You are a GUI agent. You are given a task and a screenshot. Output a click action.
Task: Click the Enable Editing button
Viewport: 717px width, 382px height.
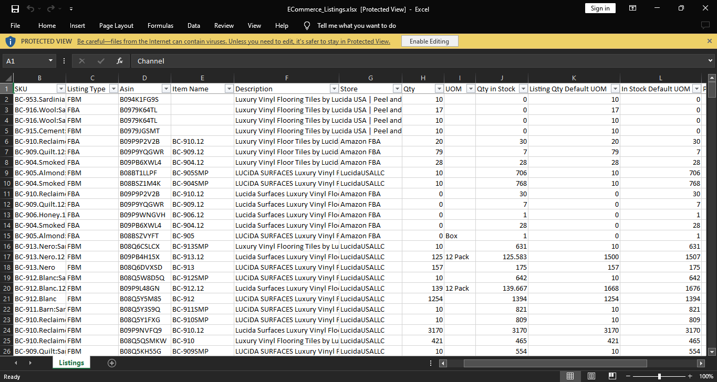pyautogui.click(x=429, y=41)
